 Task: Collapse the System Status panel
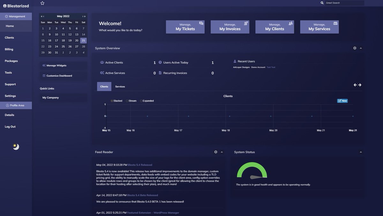click(x=360, y=151)
